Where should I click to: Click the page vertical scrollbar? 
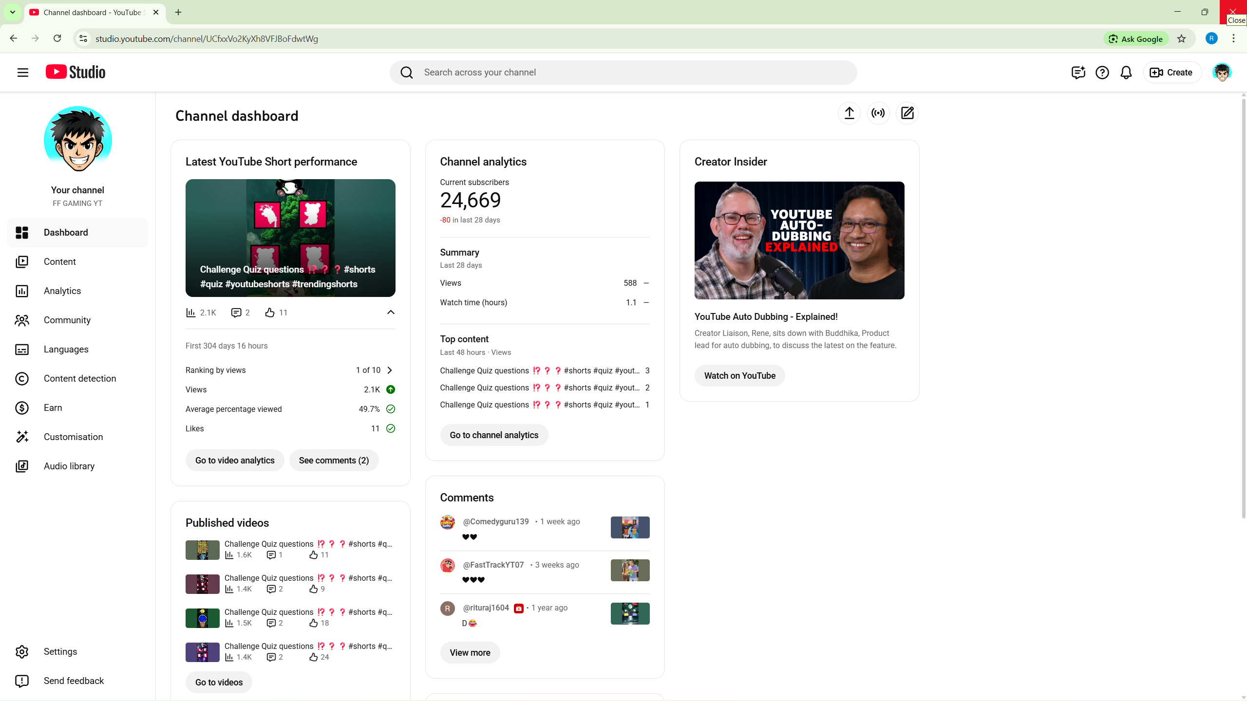point(1243,307)
